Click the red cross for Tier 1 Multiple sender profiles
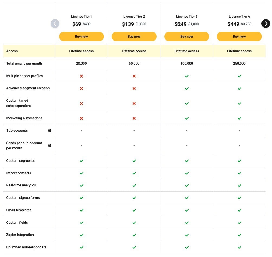Screen dimensions: 272x257 pos(81,76)
